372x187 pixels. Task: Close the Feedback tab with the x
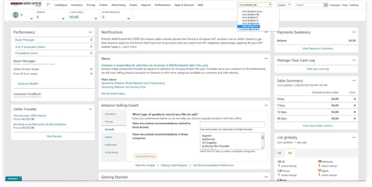[x=20, y=178]
